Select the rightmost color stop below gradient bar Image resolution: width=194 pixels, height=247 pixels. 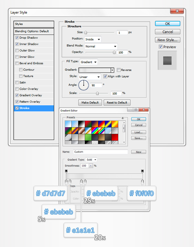pos(142,181)
